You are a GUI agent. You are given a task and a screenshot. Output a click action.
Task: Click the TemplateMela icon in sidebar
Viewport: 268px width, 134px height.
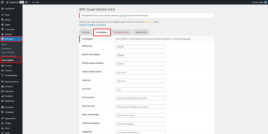point(3,75)
